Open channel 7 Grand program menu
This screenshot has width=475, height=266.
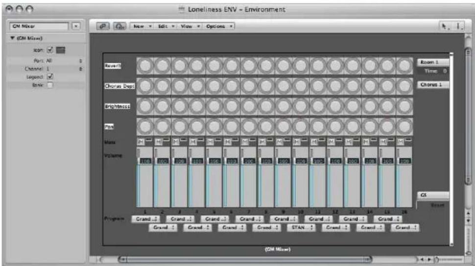pos(250,219)
